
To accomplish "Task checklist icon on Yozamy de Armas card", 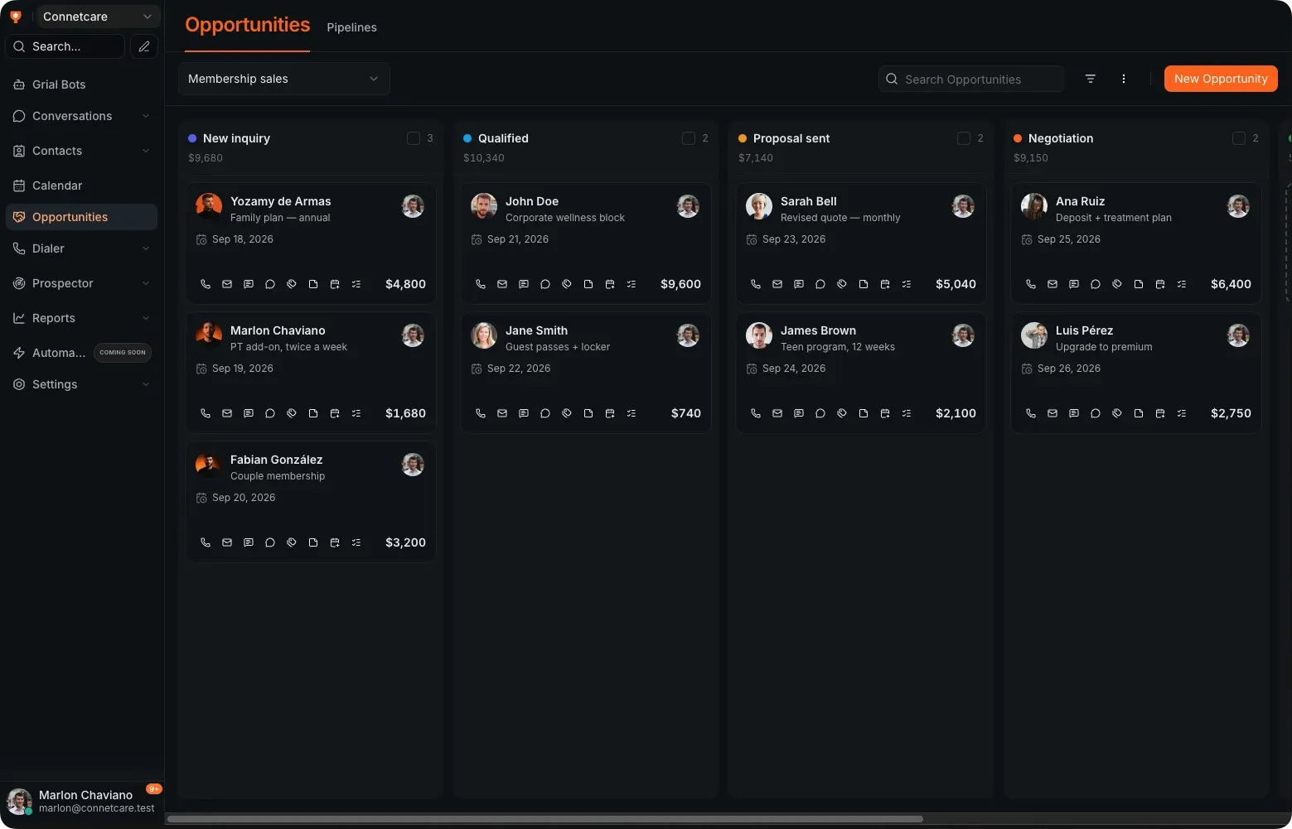I will pyautogui.click(x=356, y=284).
